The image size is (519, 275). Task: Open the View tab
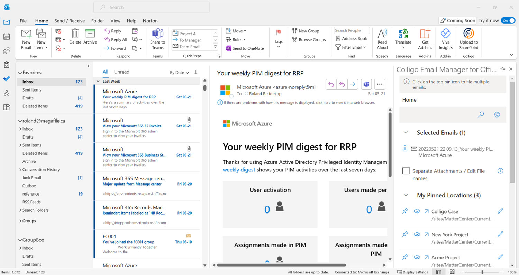[x=115, y=21]
